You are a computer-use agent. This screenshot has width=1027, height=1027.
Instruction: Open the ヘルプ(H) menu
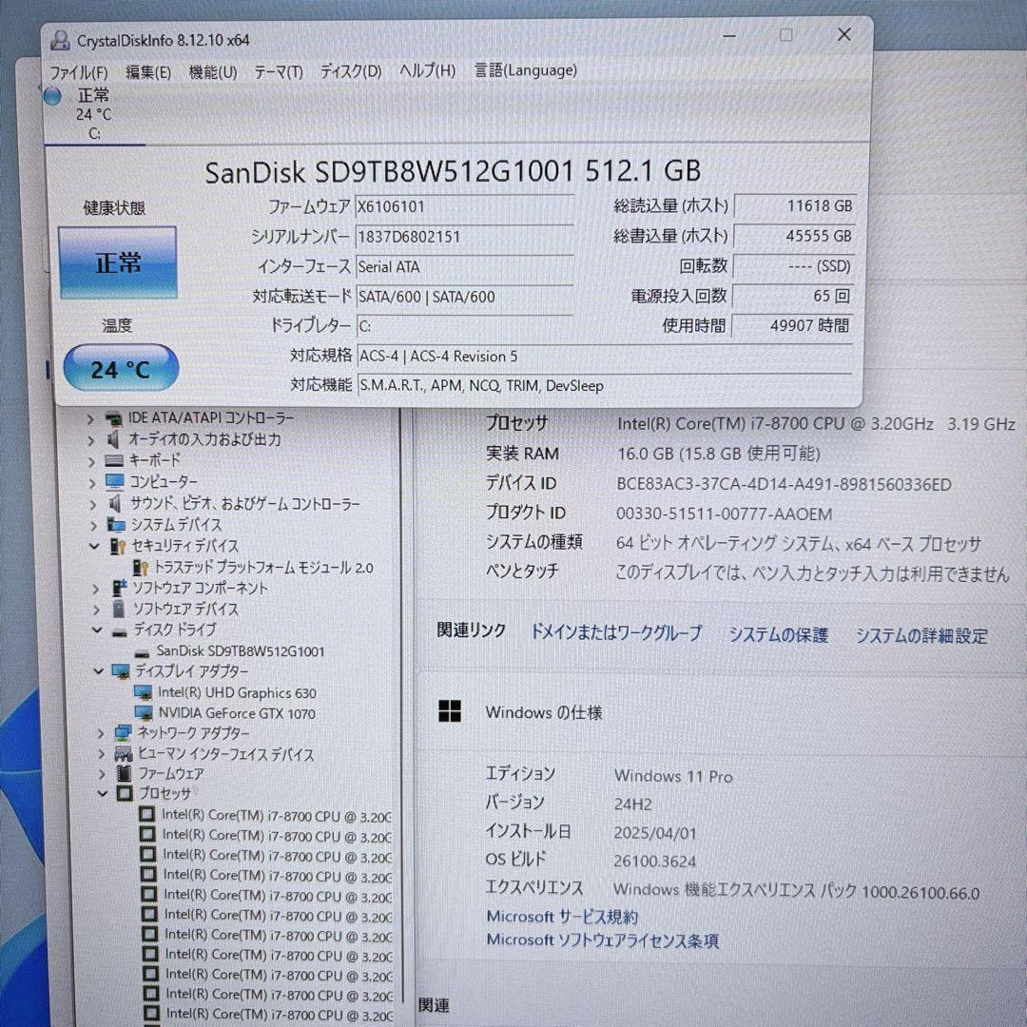[428, 70]
